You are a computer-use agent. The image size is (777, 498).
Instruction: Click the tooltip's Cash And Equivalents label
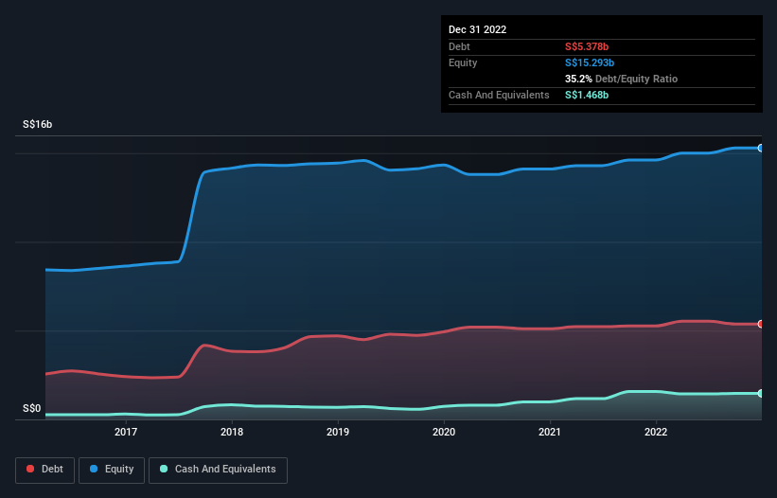(x=499, y=95)
